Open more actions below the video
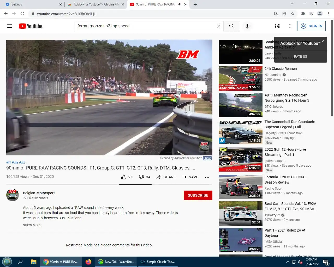 point(207,177)
